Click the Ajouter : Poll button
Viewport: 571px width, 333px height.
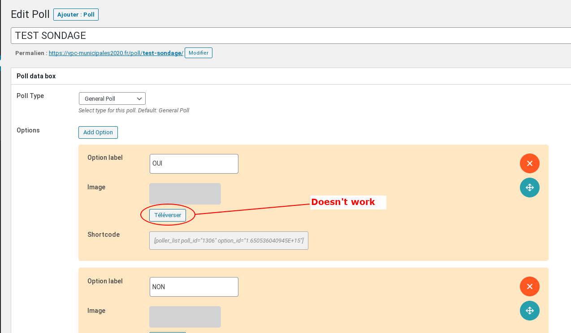pos(76,14)
